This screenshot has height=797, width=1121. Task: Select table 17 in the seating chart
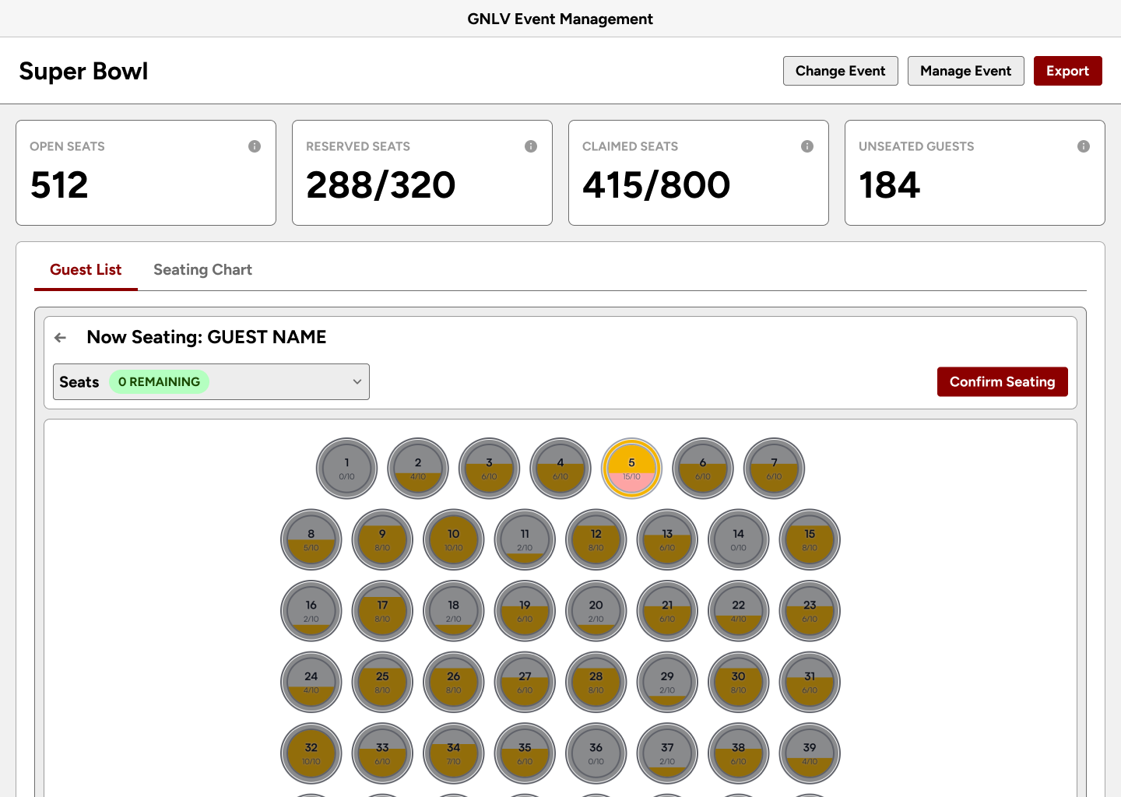[382, 611]
